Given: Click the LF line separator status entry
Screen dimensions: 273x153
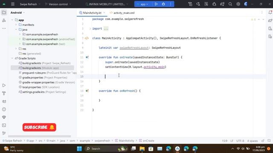Looking at the screenshot, I should [x=232, y=141].
